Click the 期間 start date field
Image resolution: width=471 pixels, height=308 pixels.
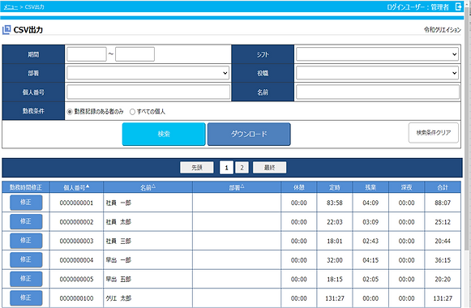[x=87, y=54]
